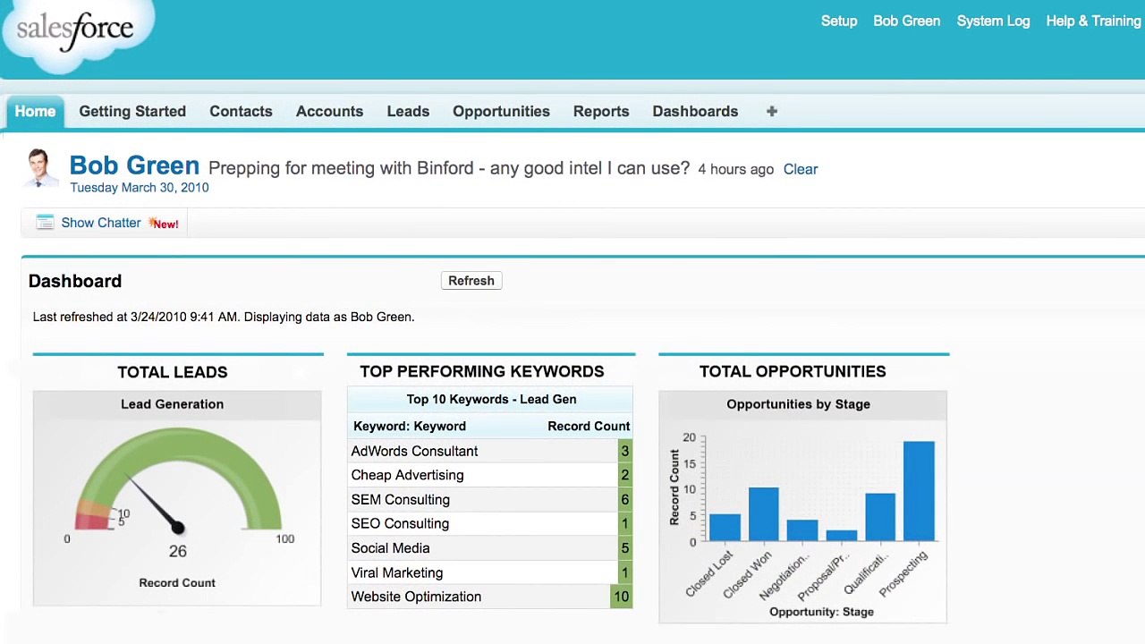Image resolution: width=1145 pixels, height=644 pixels.
Task: Clear the Chatter status message
Action: [x=801, y=169]
